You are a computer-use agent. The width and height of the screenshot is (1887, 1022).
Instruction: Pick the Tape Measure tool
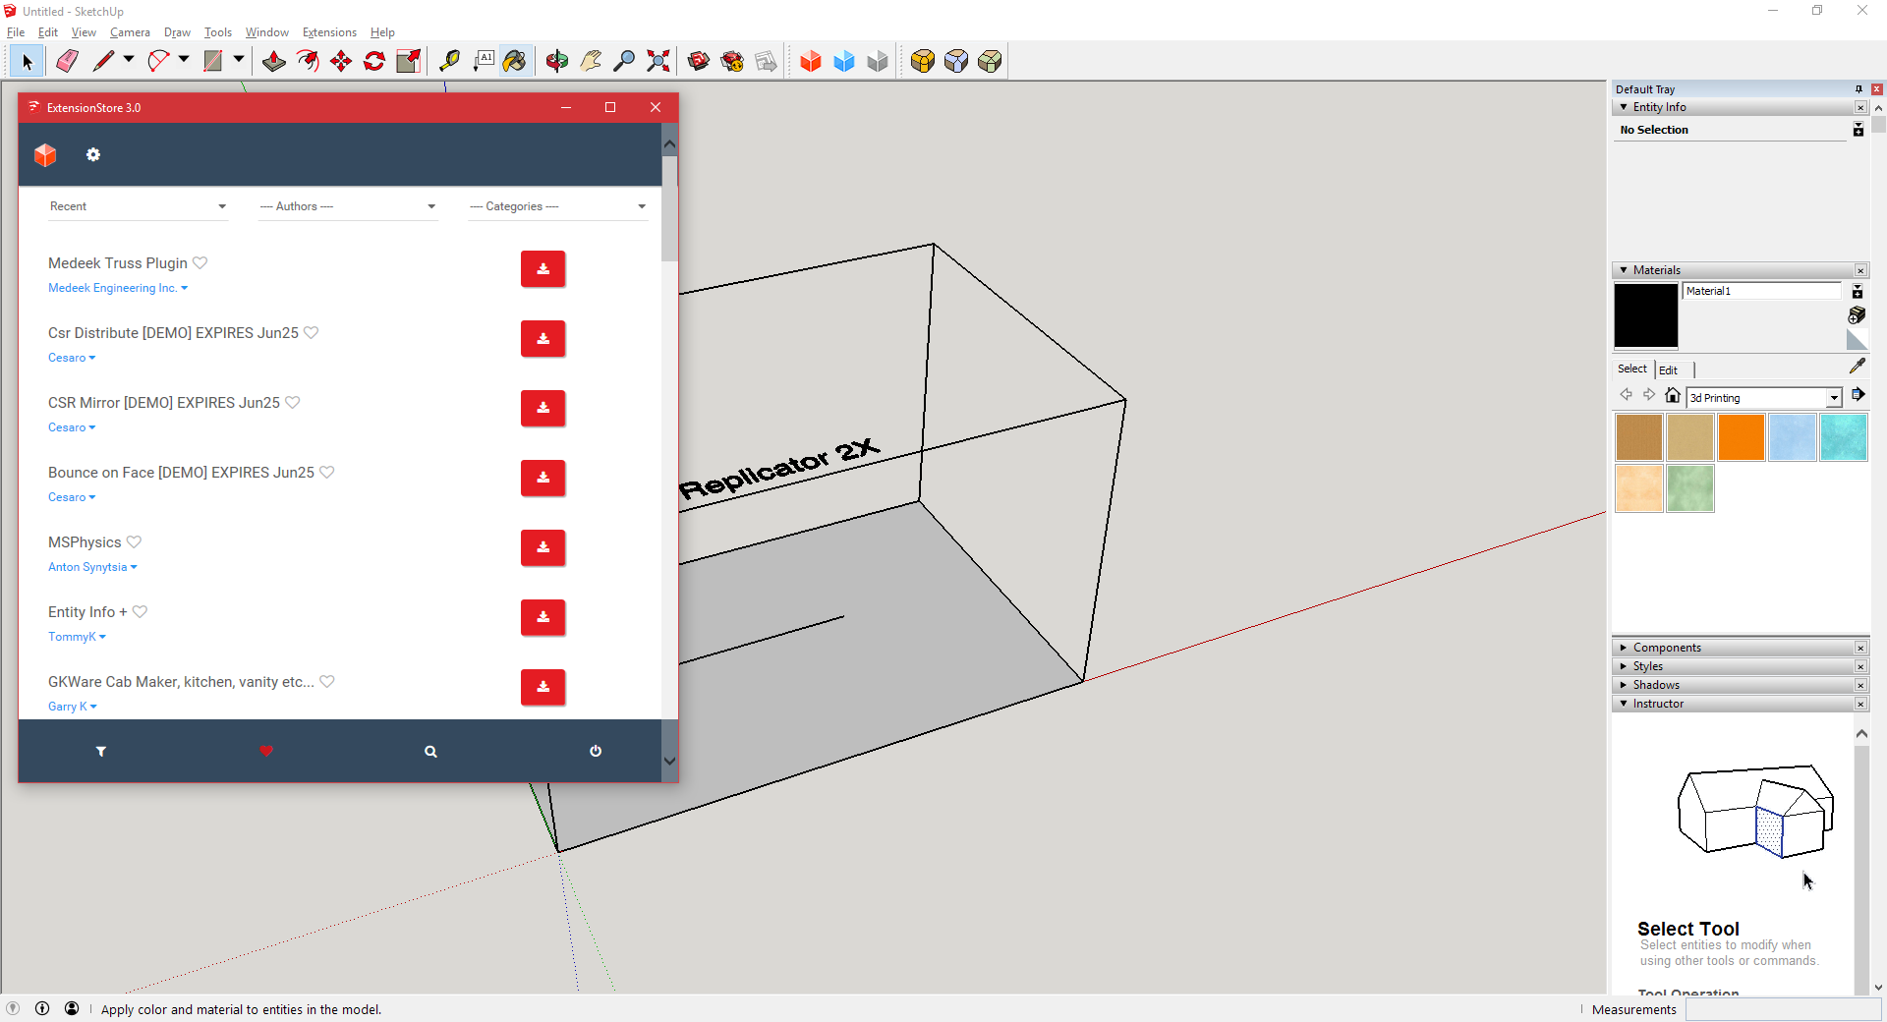[449, 62]
